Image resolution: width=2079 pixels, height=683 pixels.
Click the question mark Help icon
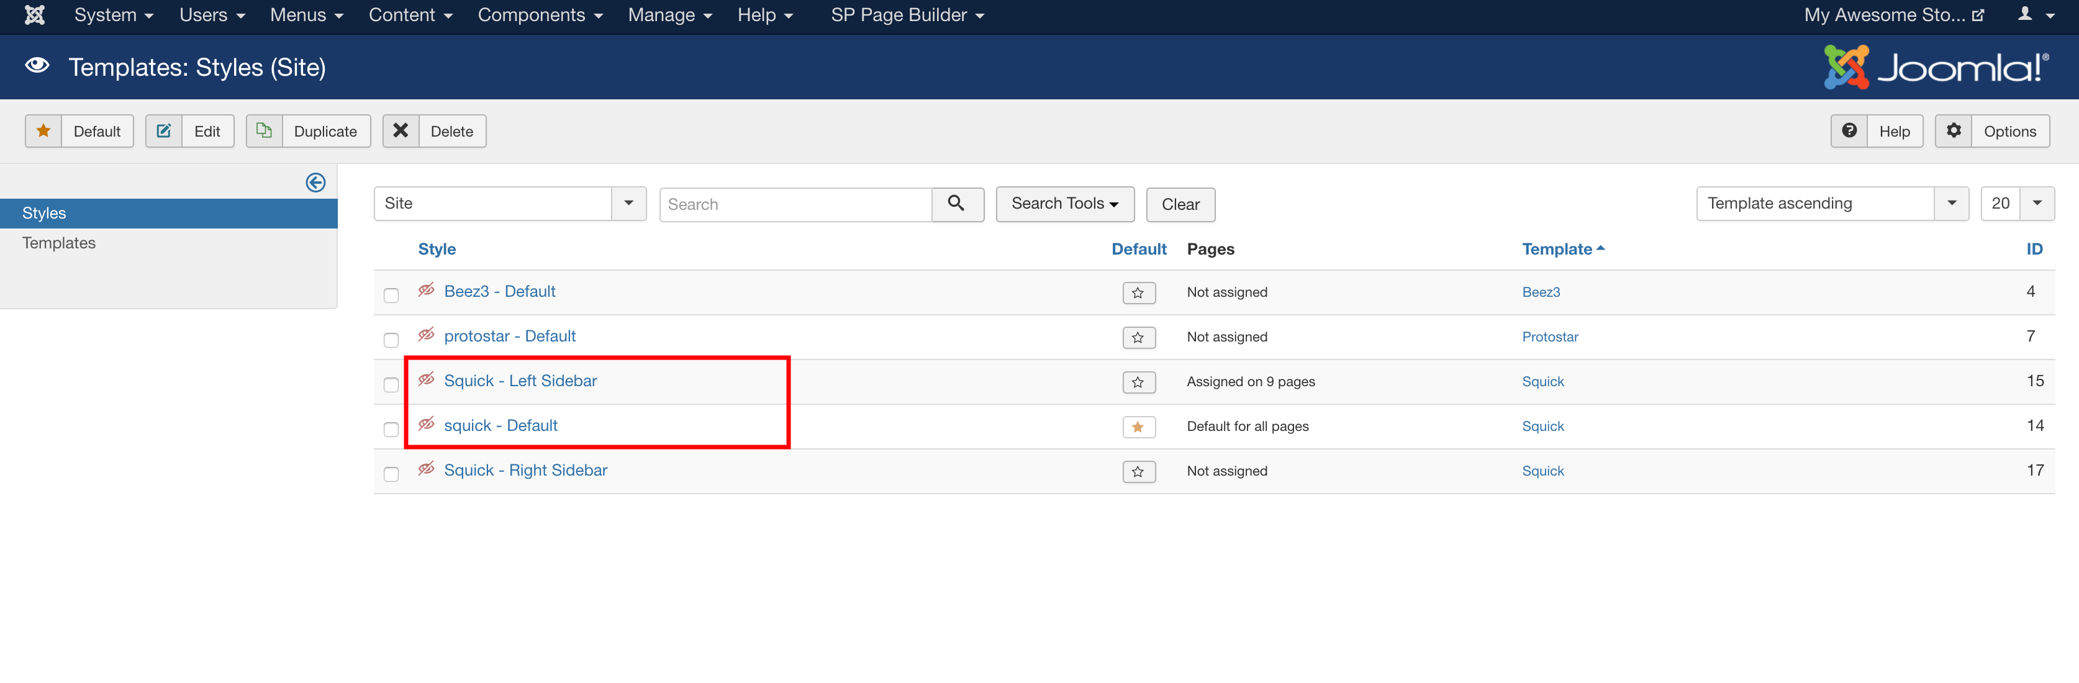pyautogui.click(x=1849, y=131)
